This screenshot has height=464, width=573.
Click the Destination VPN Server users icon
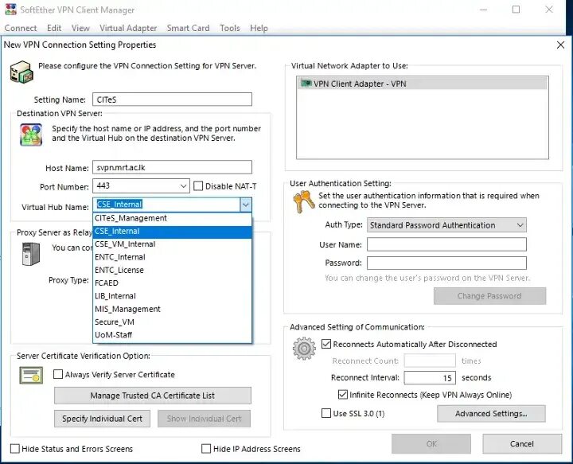[31, 135]
